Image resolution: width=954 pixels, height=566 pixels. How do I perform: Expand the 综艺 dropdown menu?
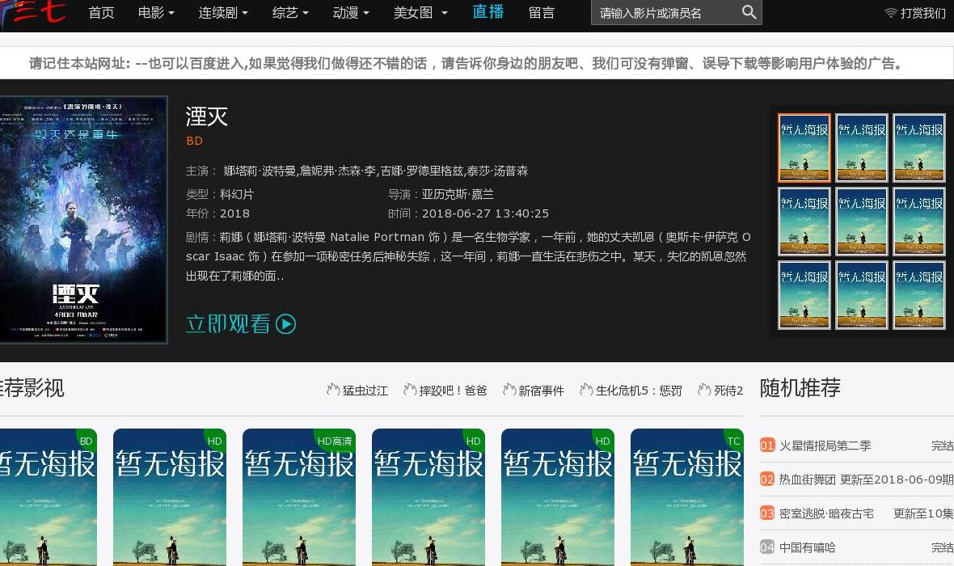click(x=290, y=13)
